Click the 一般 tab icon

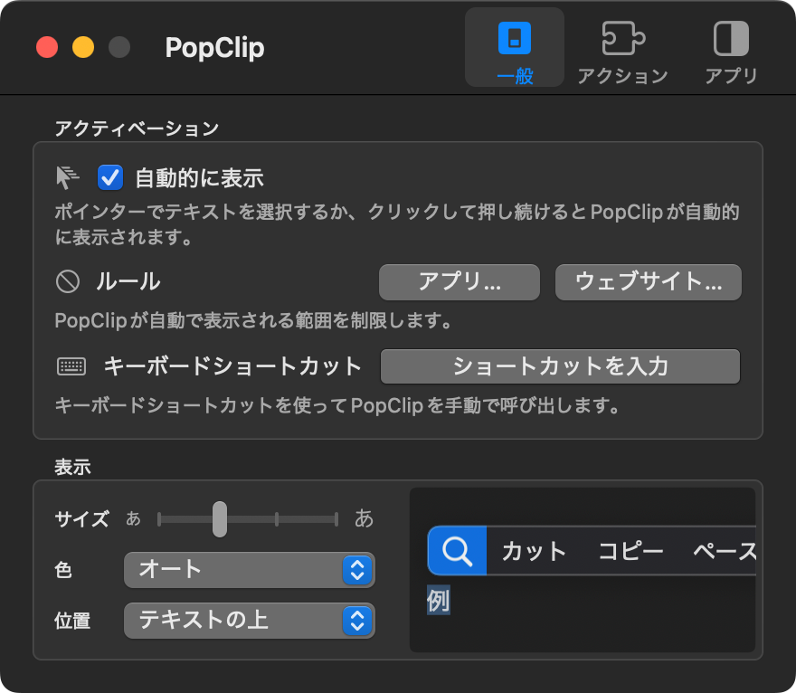point(514,40)
